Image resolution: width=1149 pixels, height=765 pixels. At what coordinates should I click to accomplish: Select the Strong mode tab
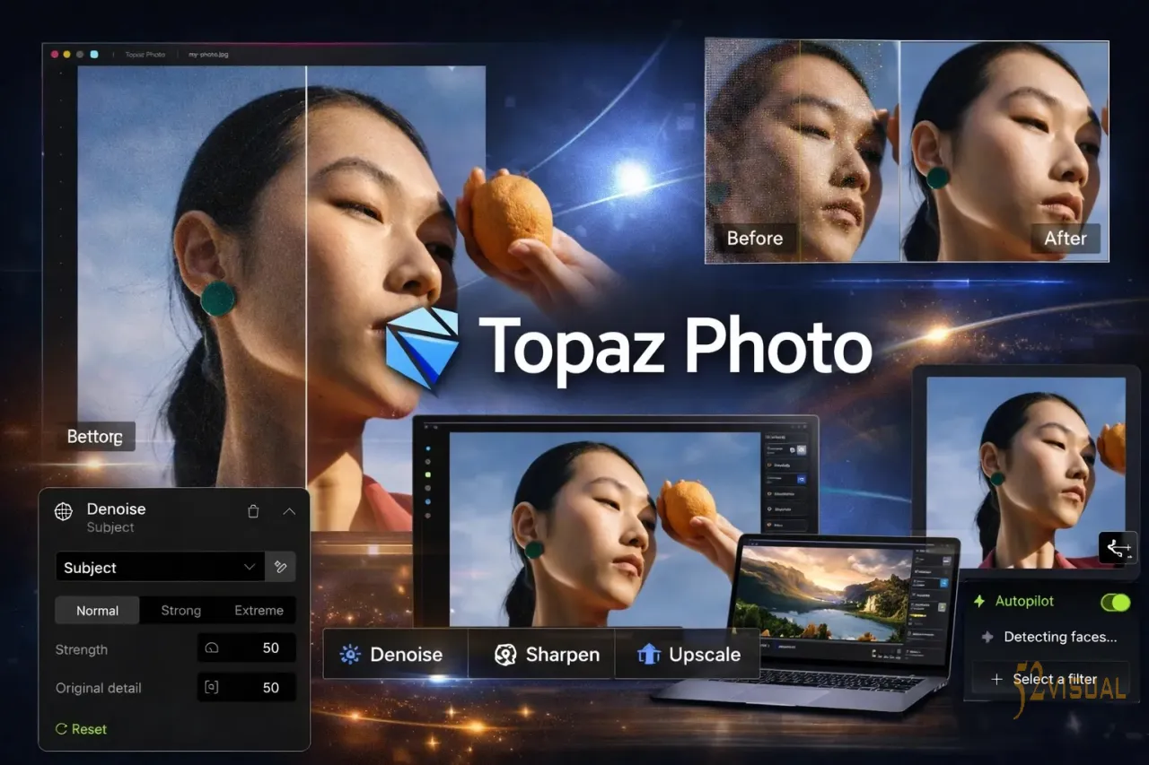coord(180,611)
